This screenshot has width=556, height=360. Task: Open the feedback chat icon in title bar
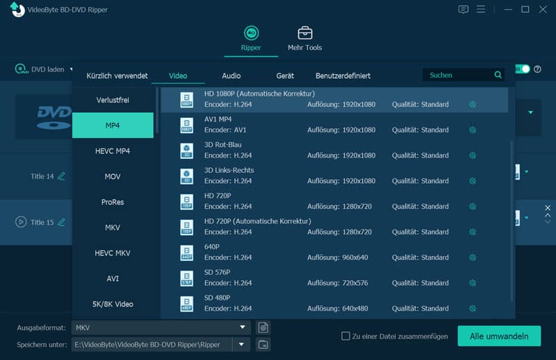point(464,10)
